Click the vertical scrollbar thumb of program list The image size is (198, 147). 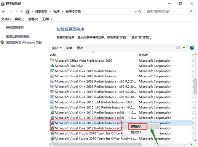pos(195,86)
